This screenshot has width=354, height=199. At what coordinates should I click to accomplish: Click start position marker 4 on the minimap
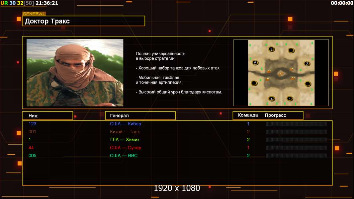coord(272,99)
